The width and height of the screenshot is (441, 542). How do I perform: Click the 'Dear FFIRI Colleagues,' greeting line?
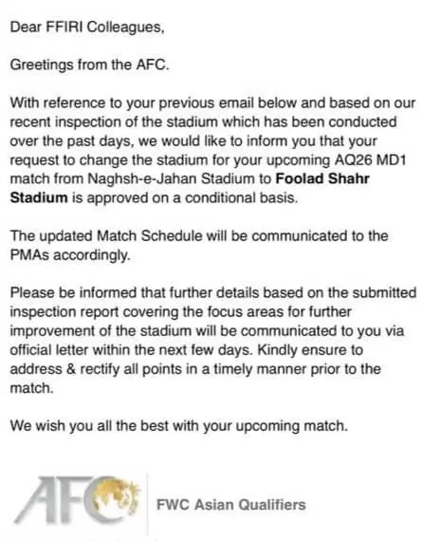87,27
